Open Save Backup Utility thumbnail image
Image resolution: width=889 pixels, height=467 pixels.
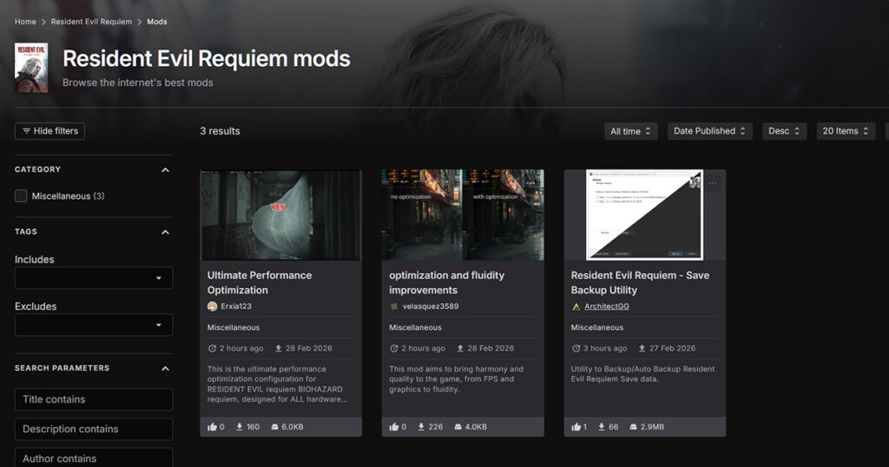(645, 214)
